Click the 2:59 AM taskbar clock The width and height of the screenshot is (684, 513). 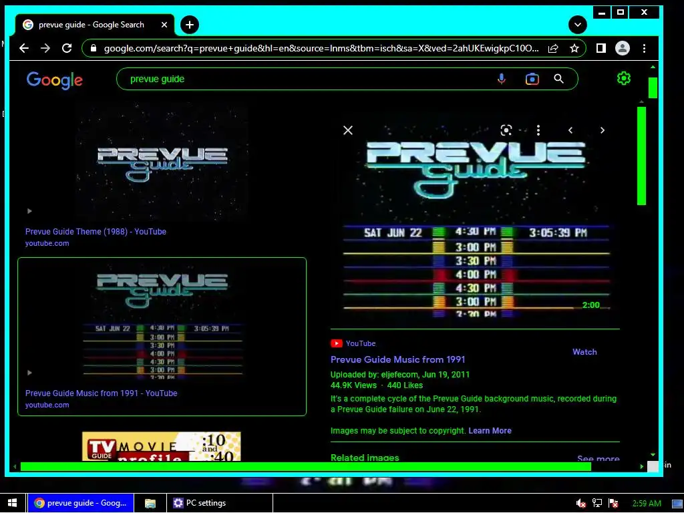647,504
